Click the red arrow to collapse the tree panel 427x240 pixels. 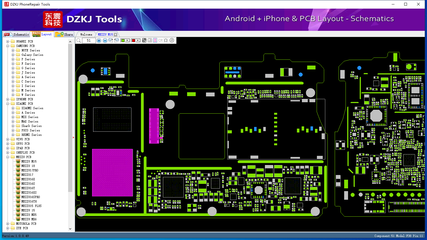[x=73, y=137]
